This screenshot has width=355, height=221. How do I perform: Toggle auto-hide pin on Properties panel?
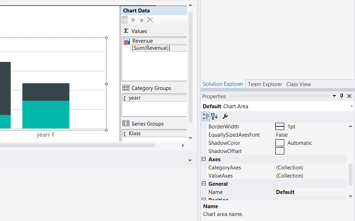tap(342, 96)
